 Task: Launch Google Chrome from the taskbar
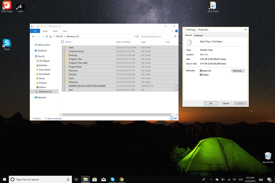(x=122, y=179)
